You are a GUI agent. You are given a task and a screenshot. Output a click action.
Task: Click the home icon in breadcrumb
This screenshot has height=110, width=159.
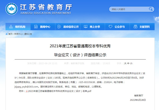(7, 34)
